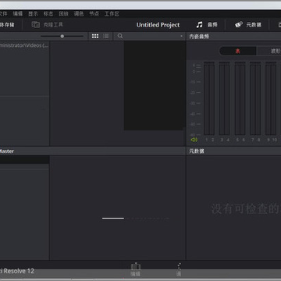This screenshot has height=281, width=281.
Task: Click the audio meter for channels 5 6
Action: (x=240, y=98)
